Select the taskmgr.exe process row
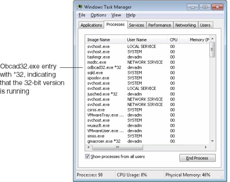The width and height of the screenshot is (230, 182). pos(147,57)
